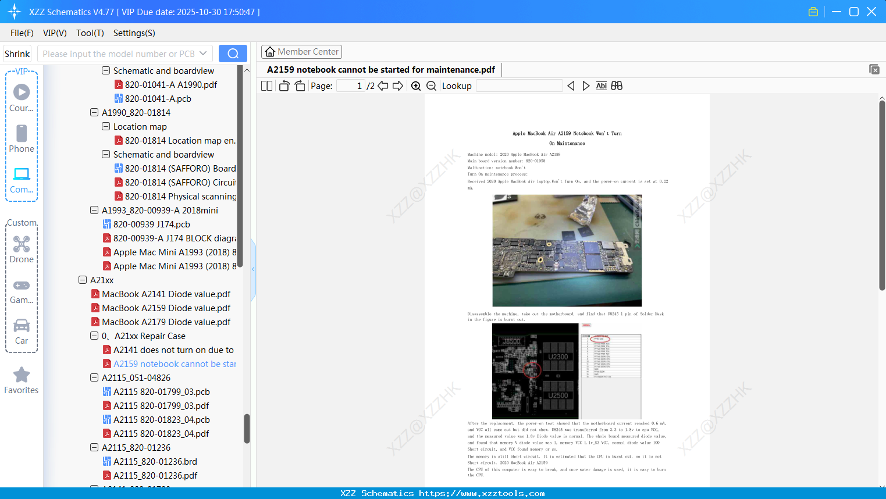This screenshot has width=886, height=499.
Task: Click the Lookup text field
Action: tap(519, 85)
